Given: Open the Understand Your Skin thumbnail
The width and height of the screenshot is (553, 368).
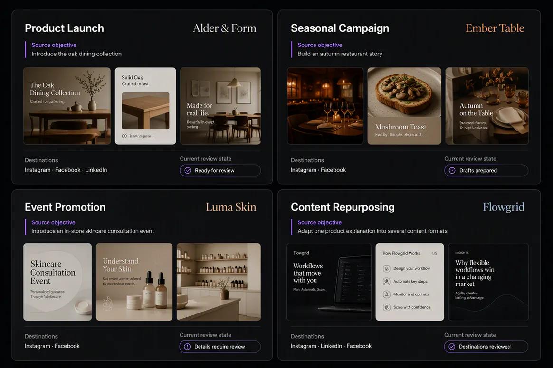Looking at the screenshot, I should point(134,282).
